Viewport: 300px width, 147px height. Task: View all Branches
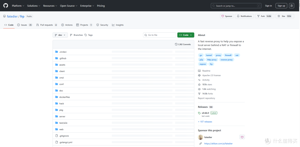pyautogui.click(x=76, y=35)
